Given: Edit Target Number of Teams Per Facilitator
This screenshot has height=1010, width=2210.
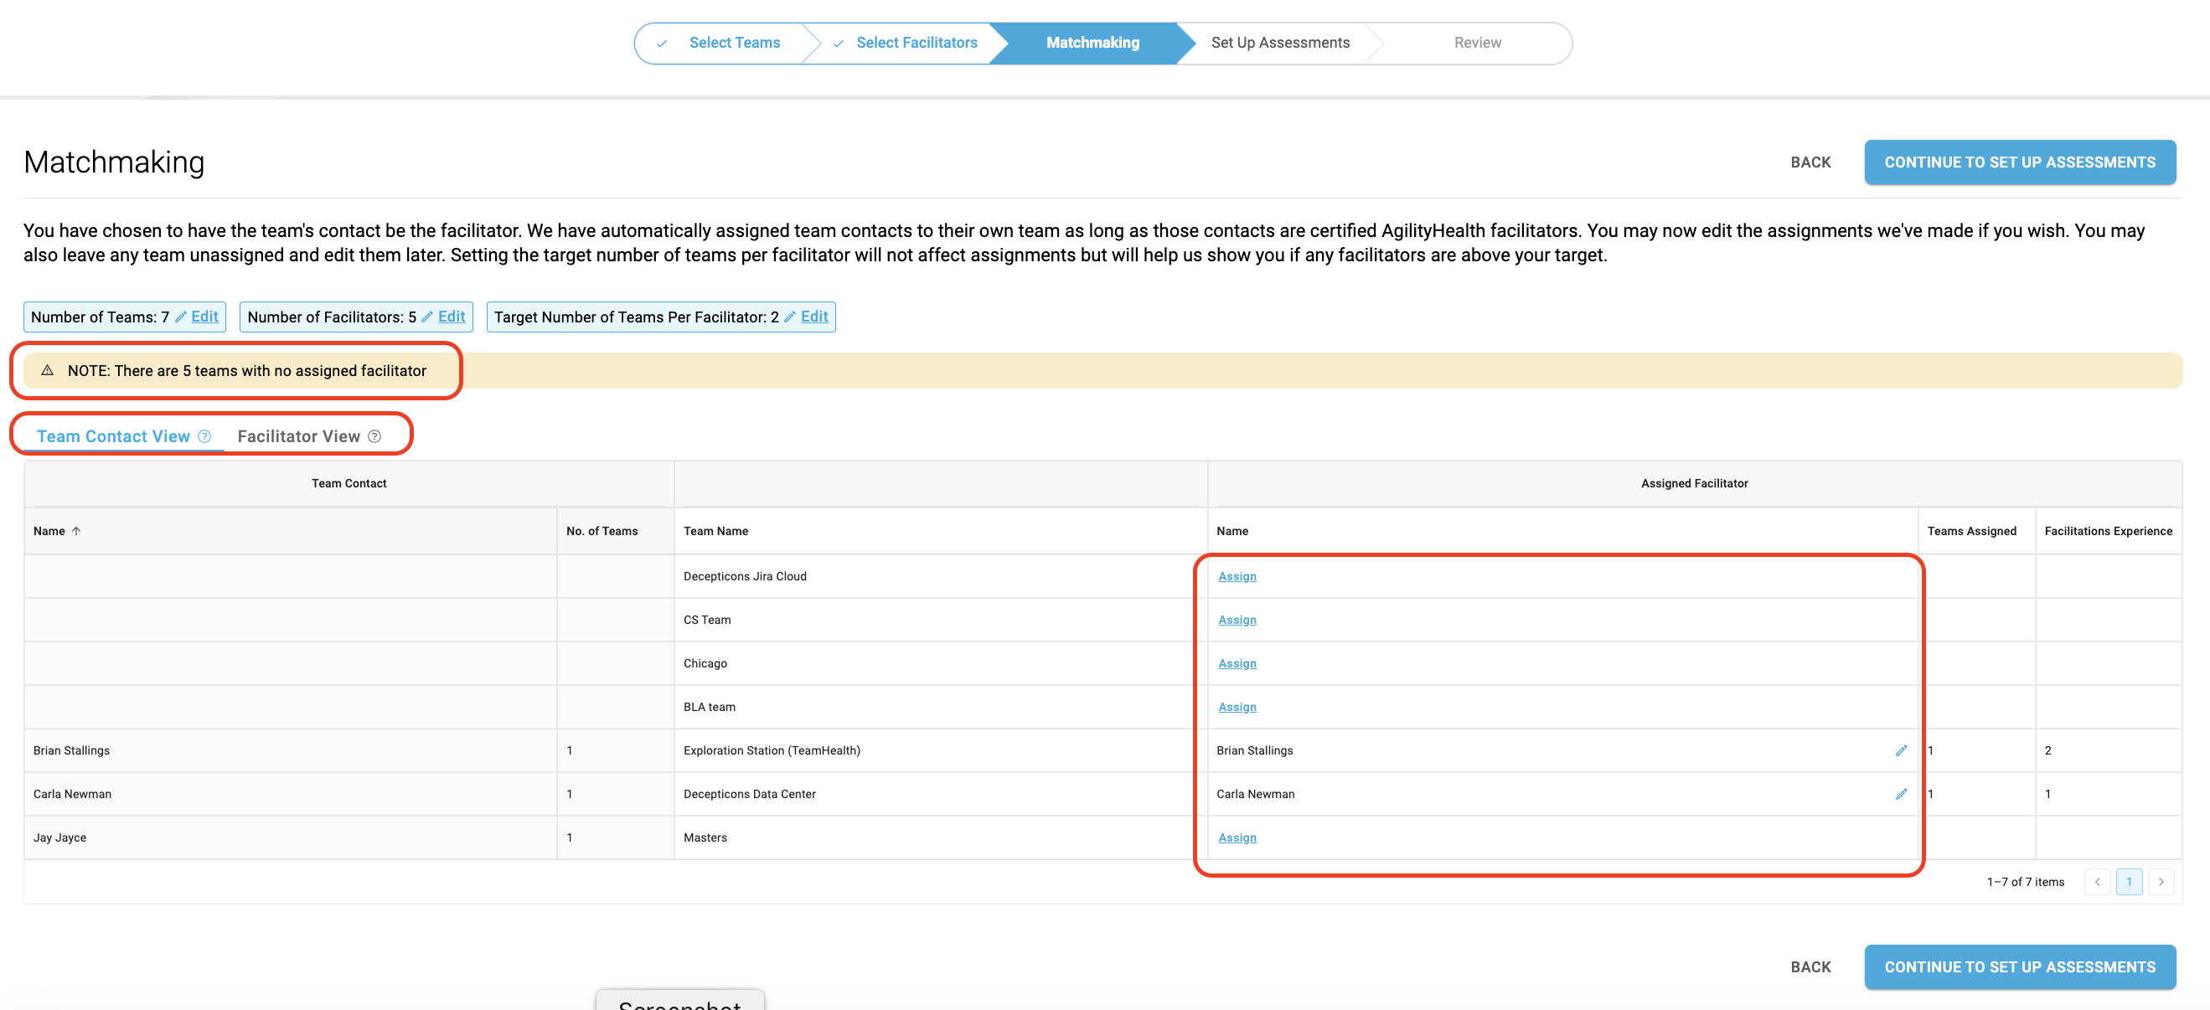Looking at the screenshot, I should click(x=814, y=317).
